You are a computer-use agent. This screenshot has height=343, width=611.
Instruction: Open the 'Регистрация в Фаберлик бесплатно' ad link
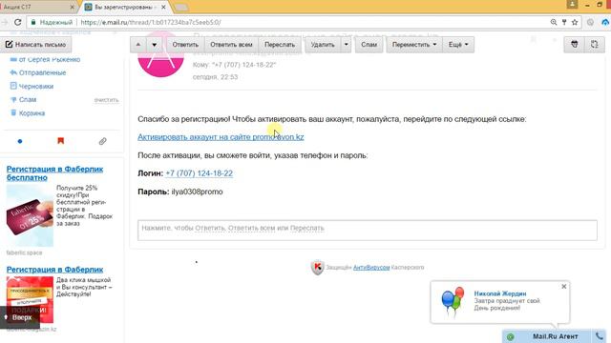pyautogui.click(x=54, y=173)
